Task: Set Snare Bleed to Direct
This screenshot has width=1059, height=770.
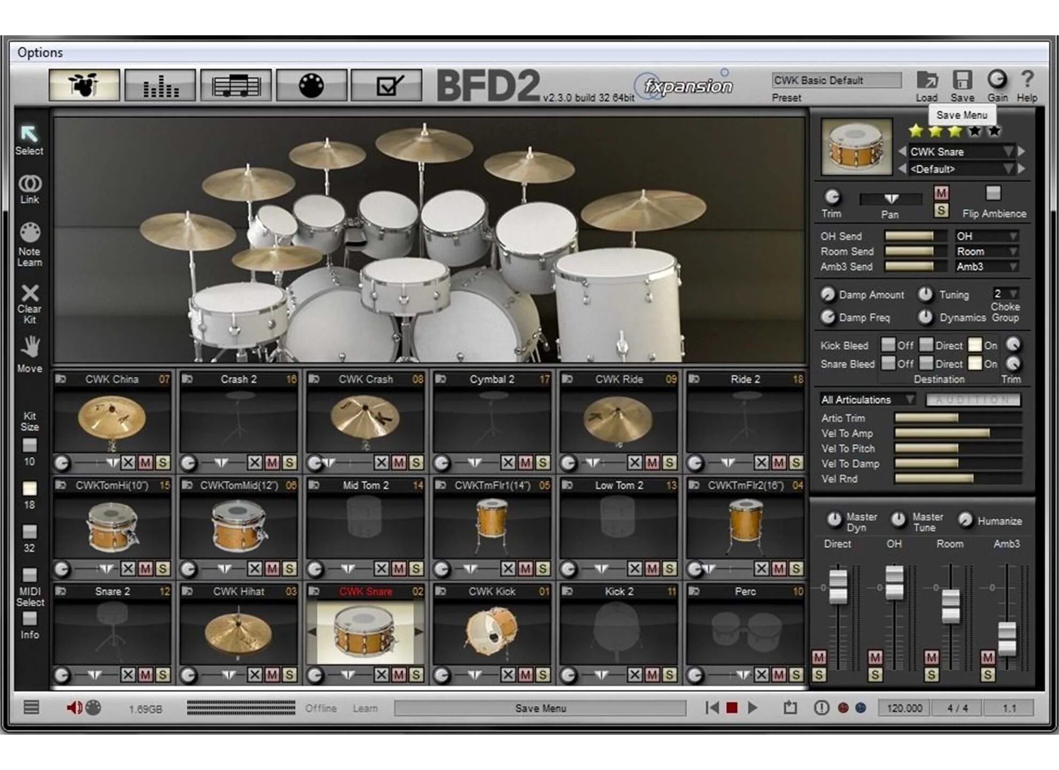Action: pyautogui.click(x=926, y=363)
